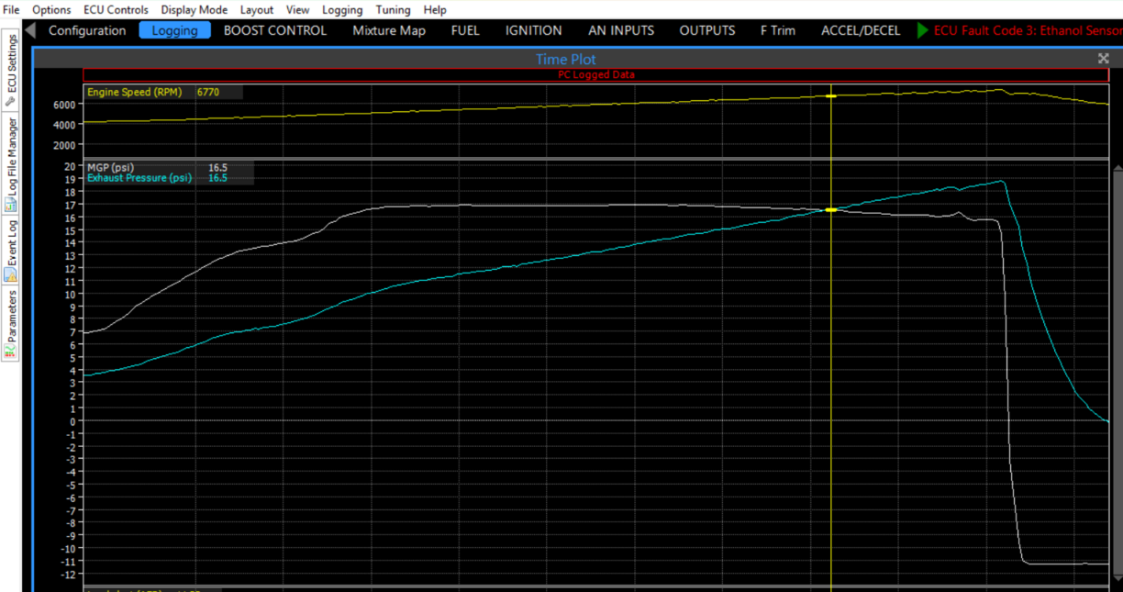Click the green play arrow icon

pyautogui.click(x=922, y=30)
